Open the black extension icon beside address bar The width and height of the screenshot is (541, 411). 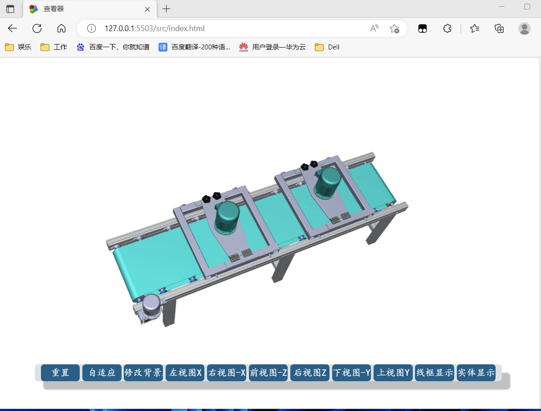coord(423,28)
